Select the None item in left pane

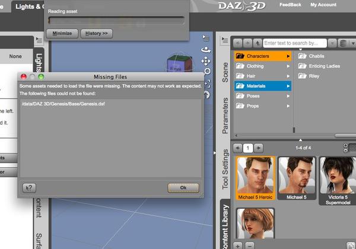click(15, 56)
